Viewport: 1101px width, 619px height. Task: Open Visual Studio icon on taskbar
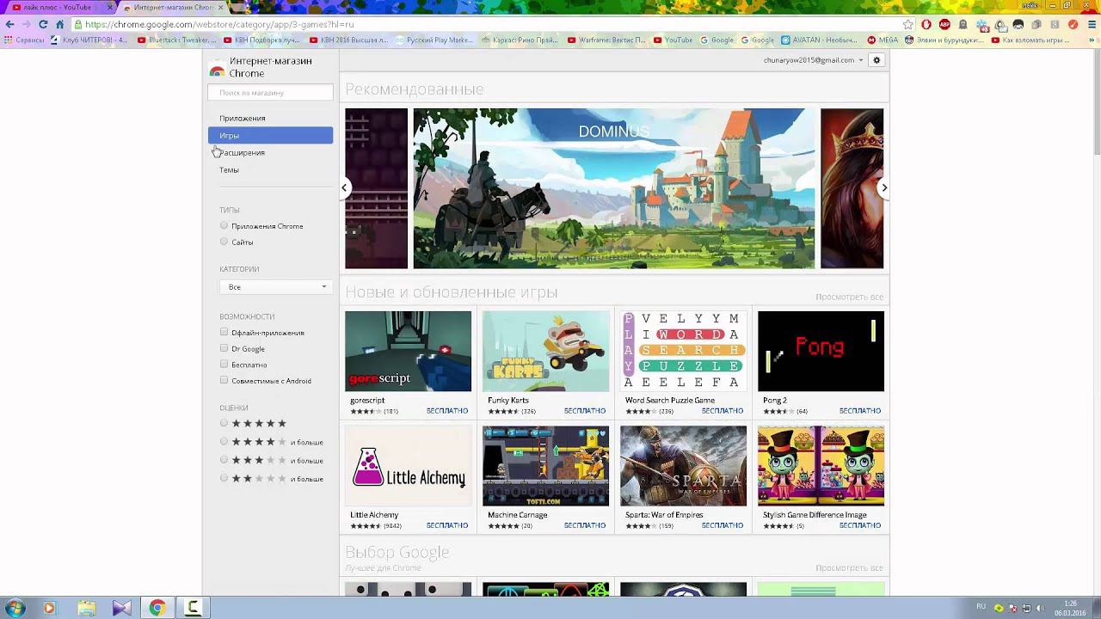click(x=121, y=608)
